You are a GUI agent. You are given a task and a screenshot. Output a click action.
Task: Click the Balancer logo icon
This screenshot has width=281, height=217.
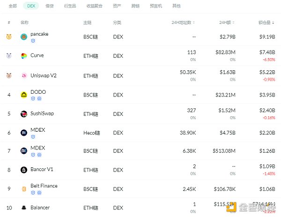point(24,208)
